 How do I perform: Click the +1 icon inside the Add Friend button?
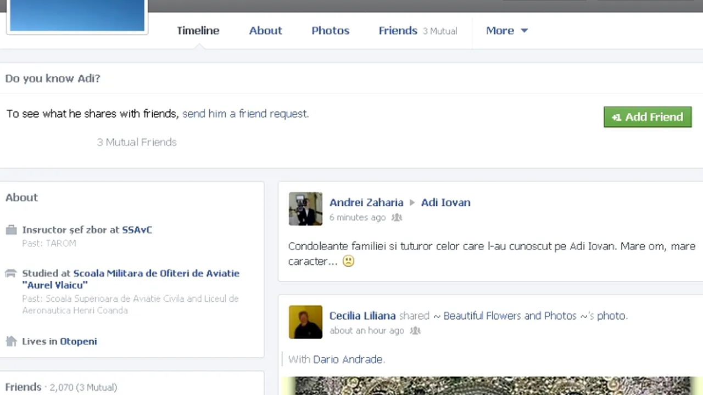pos(616,117)
